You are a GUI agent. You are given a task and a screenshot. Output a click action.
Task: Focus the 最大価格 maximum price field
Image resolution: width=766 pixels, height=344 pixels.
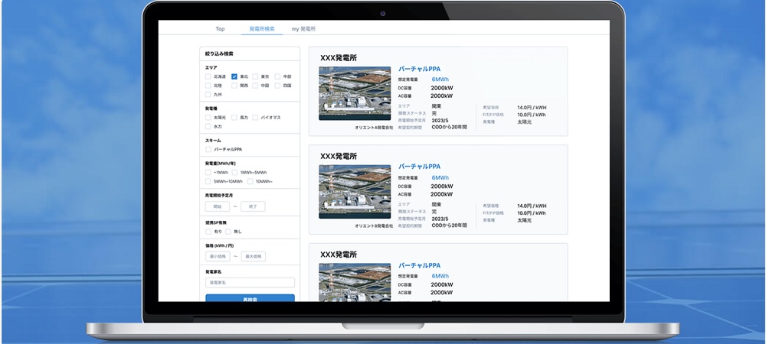tap(253, 256)
